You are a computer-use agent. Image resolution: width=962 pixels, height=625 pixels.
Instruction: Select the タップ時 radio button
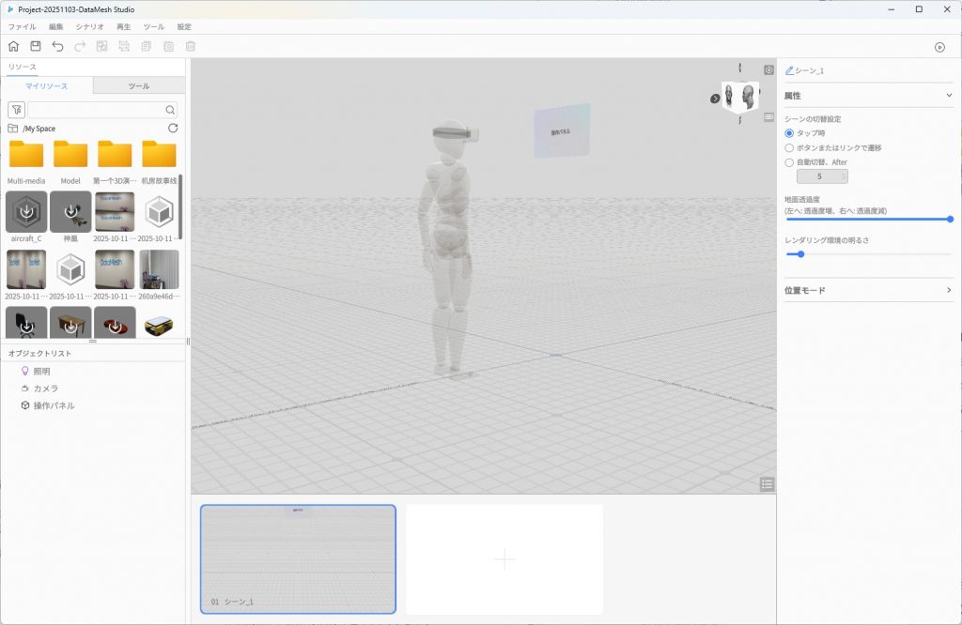[789, 133]
